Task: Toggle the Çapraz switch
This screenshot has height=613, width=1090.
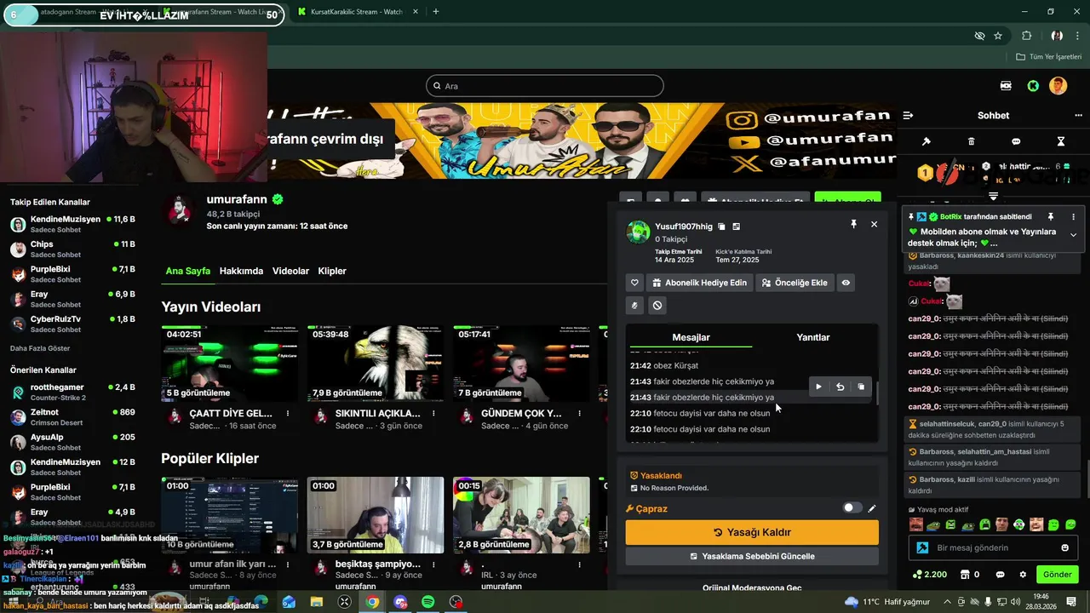Action: [x=852, y=508]
